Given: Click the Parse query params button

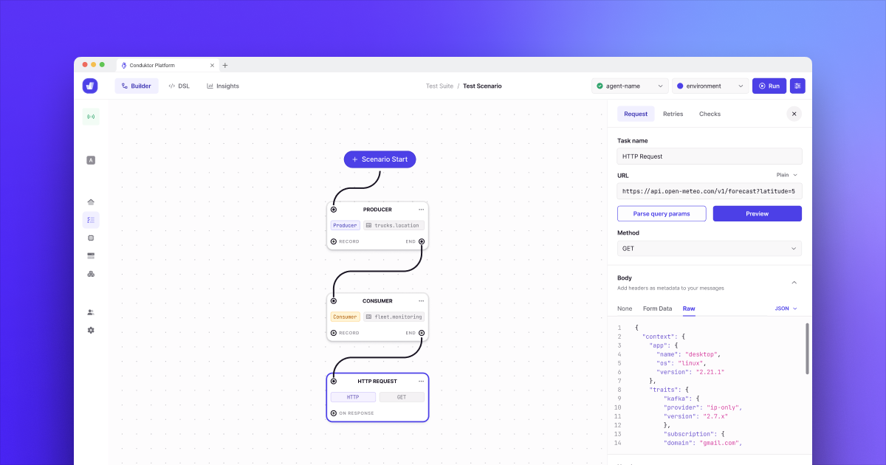Looking at the screenshot, I should click(662, 213).
